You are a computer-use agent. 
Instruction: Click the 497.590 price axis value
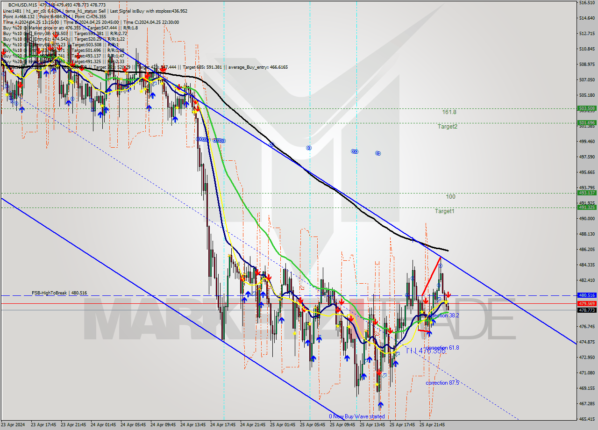coord(587,157)
